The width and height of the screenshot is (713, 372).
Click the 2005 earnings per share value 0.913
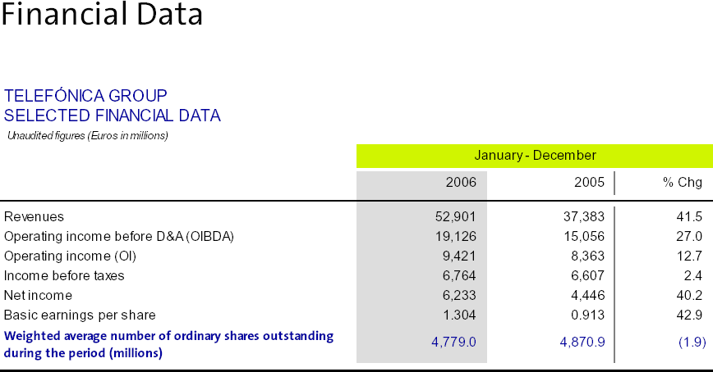point(588,315)
